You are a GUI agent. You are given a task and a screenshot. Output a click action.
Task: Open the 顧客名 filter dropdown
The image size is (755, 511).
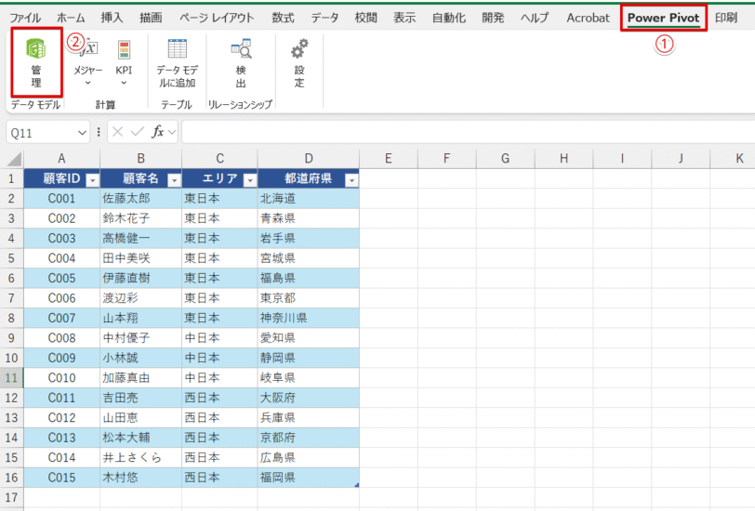click(174, 180)
